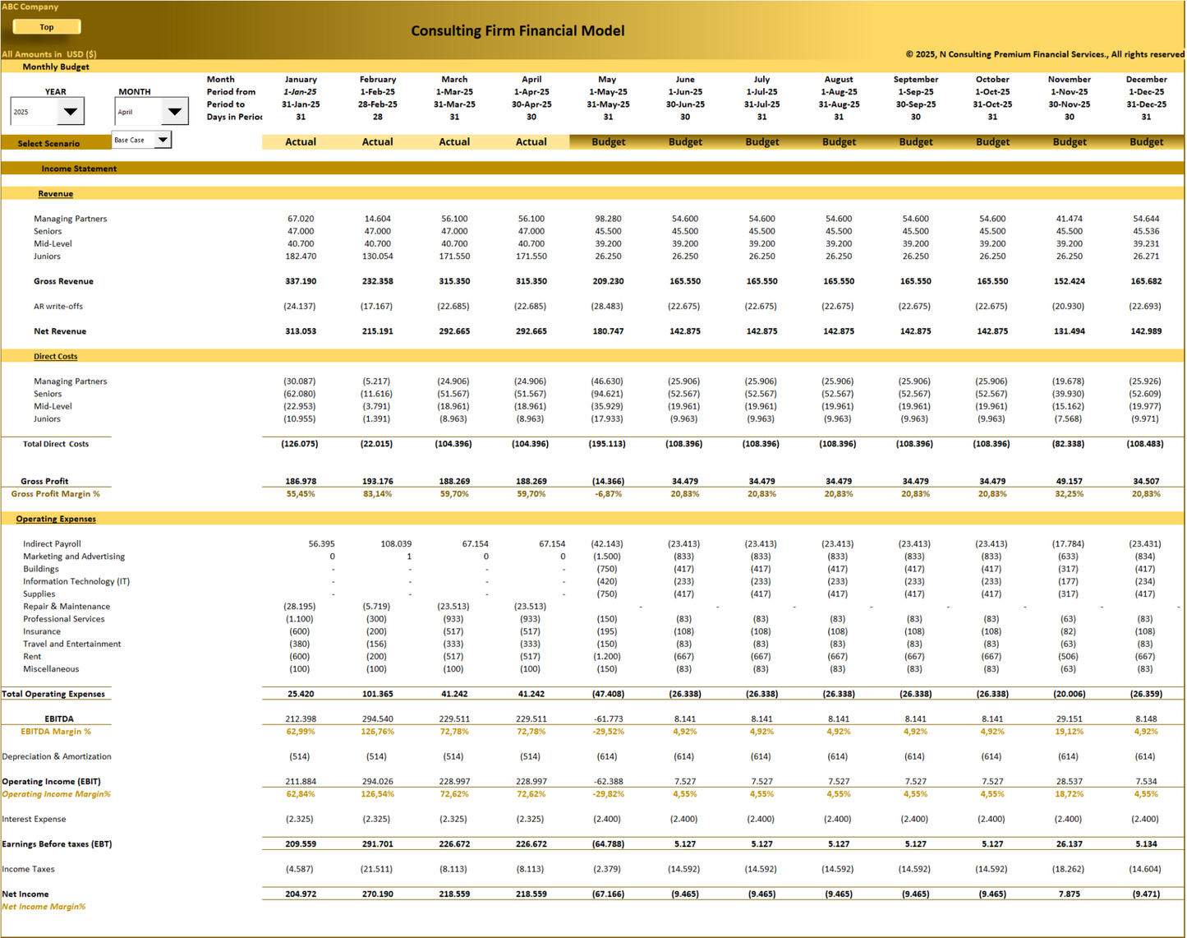The width and height of the screenshot is (1187, 938).
Task: Click the Operating Income (EBIT) row label
Action: coord(51,782)
